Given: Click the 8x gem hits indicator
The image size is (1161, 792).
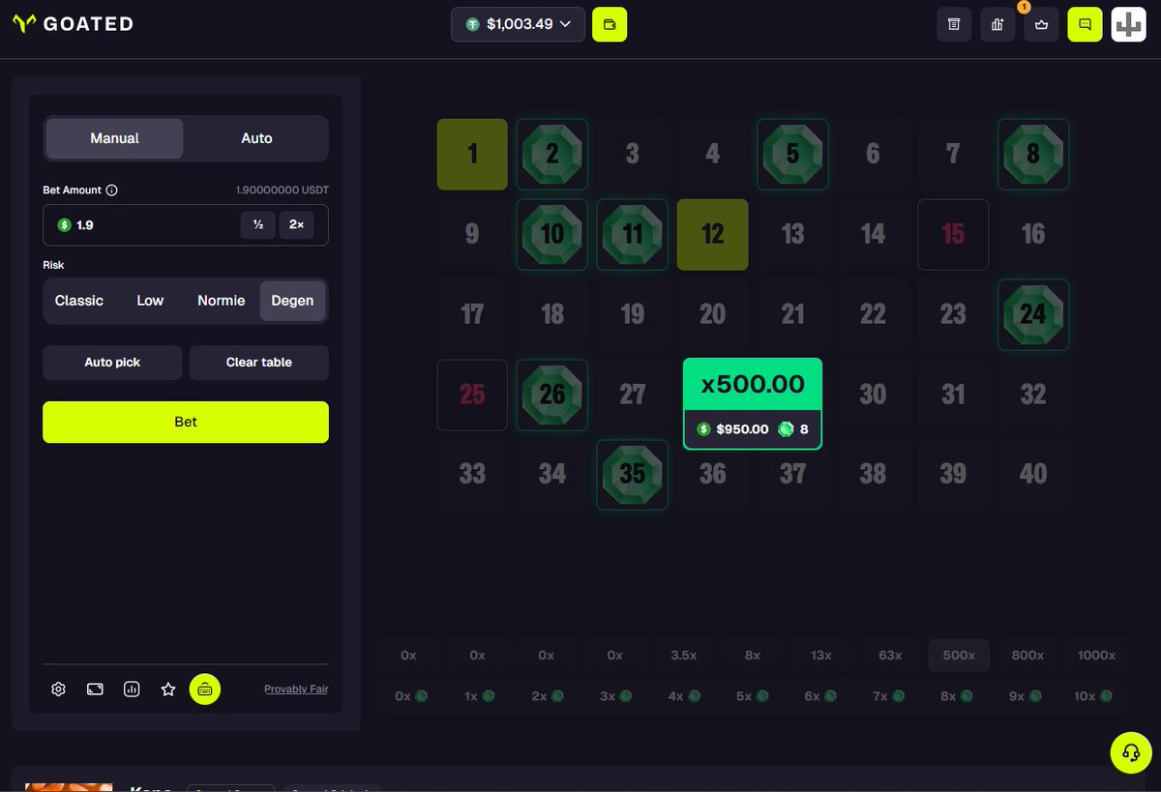Looking at the screenshot, I should [959, 695].
